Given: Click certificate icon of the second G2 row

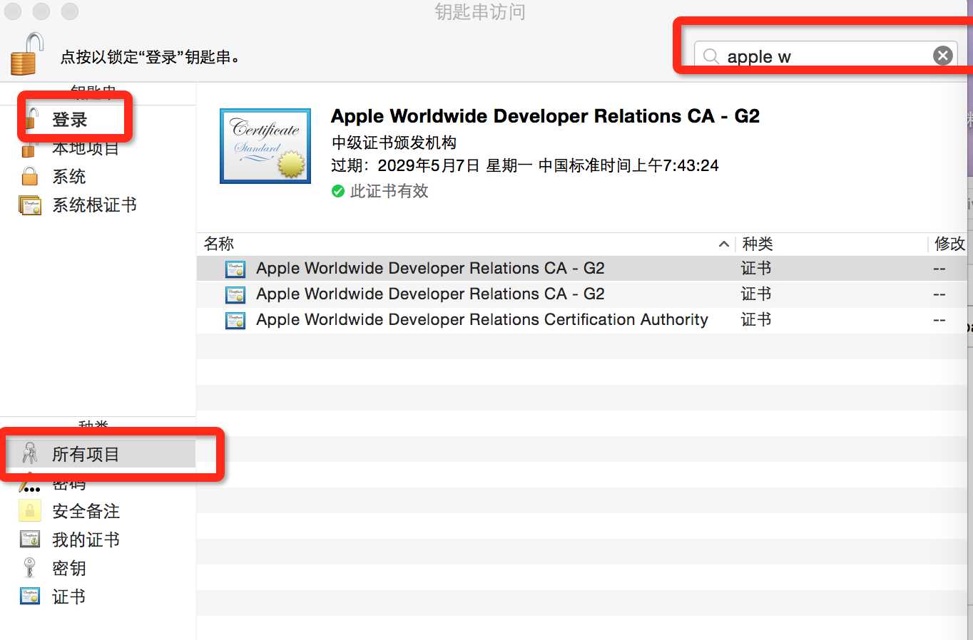Looking at the screenshot, I should [x=235, y=295].
